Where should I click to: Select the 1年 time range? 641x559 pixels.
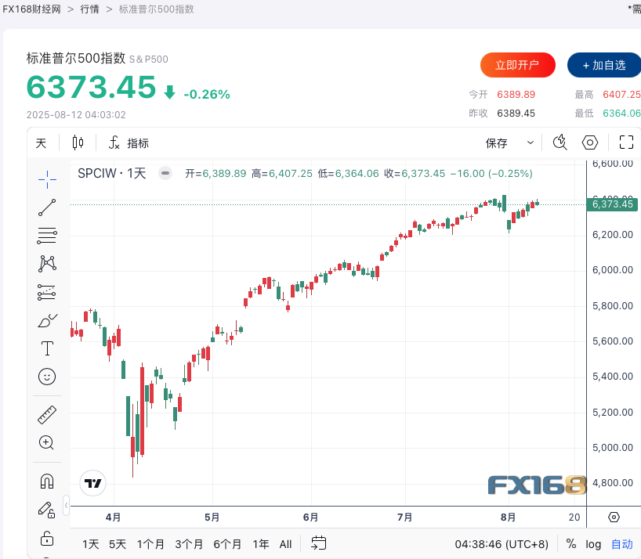point(261,544)
